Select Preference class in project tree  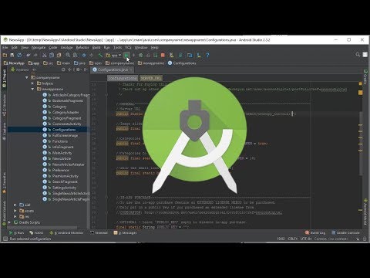click(x=61, y=170)
